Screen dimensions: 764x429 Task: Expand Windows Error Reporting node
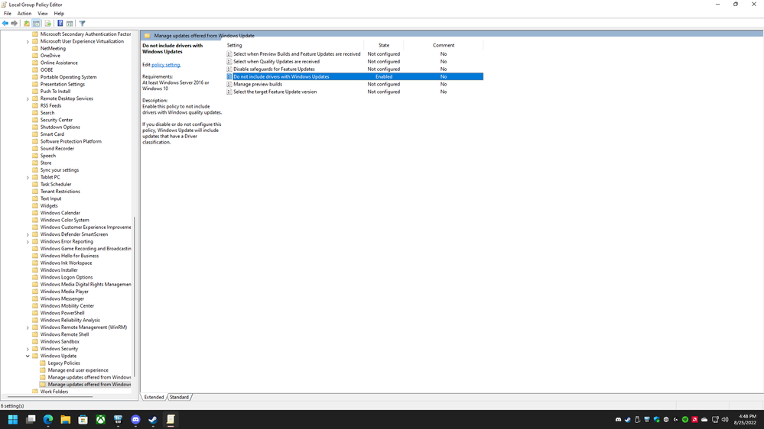tap(28, 242)
